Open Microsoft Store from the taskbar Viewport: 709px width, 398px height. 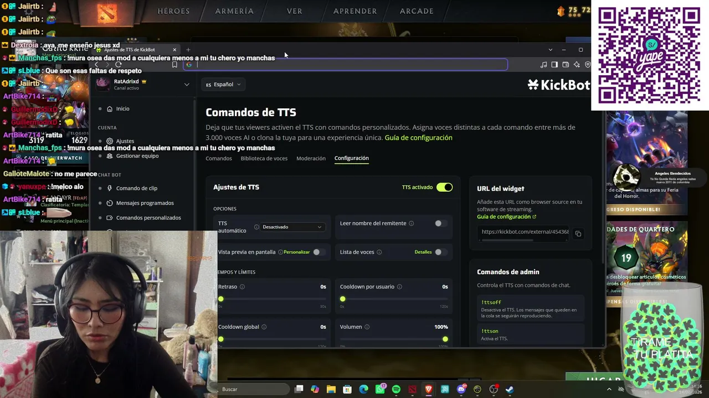pyautogui.click(x=347, y=389)
